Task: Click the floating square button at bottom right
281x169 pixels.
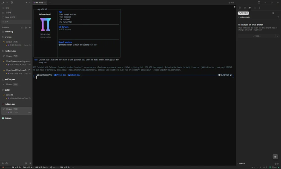Action: pyautogui.click(x=275, y=157)
